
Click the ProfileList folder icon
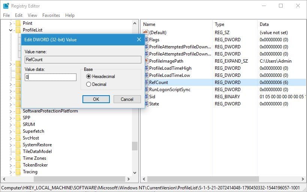(x=18, y=30)
